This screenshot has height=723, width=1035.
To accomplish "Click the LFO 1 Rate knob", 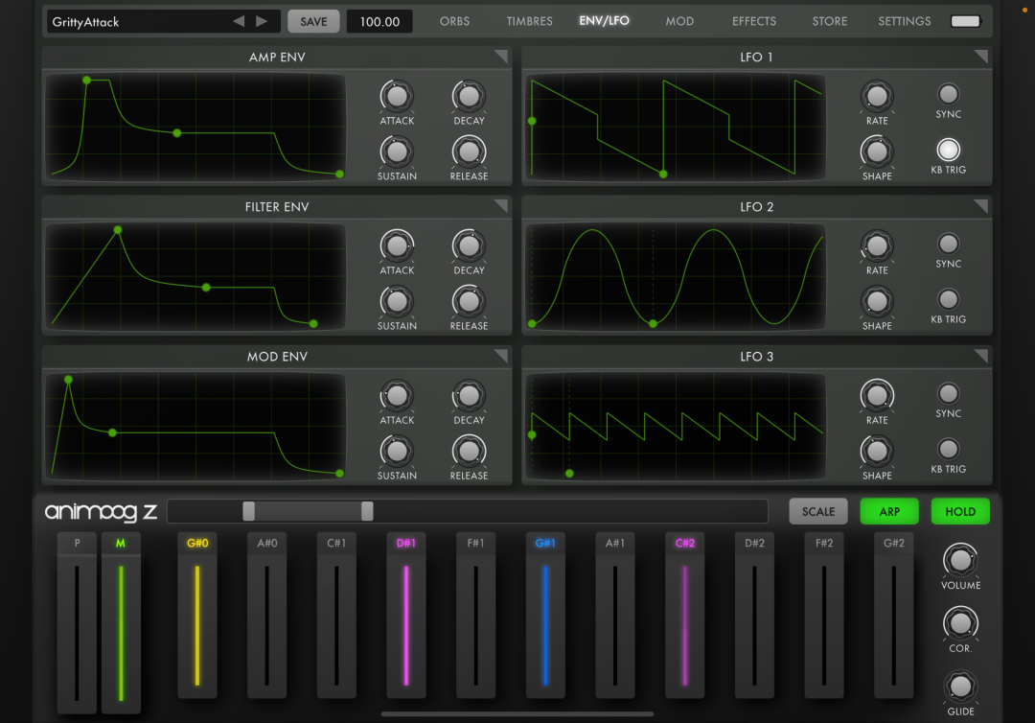I will 877,97.
